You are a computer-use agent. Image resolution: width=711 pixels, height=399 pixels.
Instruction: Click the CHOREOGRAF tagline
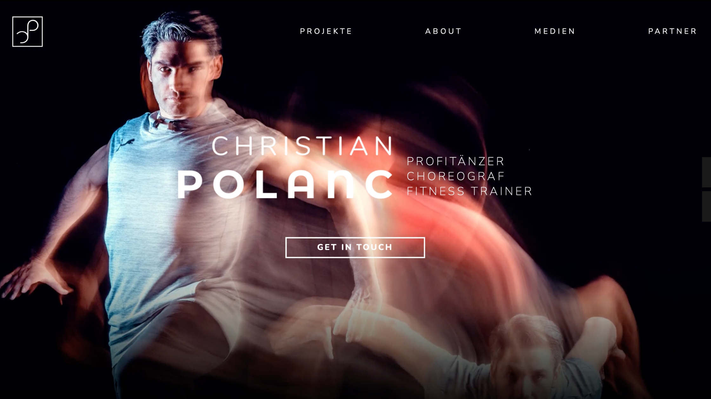click(455, 176)
